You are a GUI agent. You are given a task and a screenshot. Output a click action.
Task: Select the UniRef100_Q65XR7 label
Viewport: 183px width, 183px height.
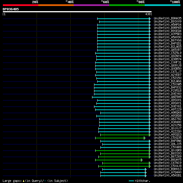click(x=168, y=50)
